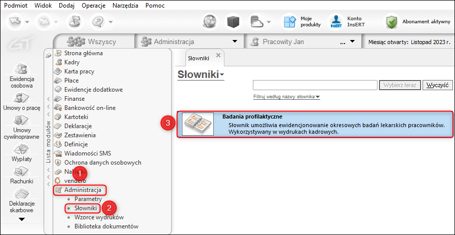Open Konto InsERT
Screen dimensions: 455x235
[347, 22]
